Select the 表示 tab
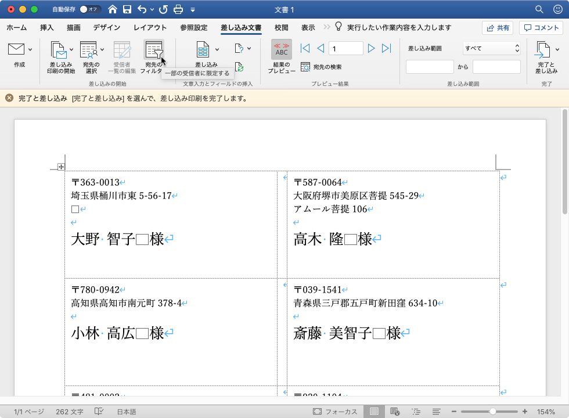The image size is (569, 418). [308, 28]
